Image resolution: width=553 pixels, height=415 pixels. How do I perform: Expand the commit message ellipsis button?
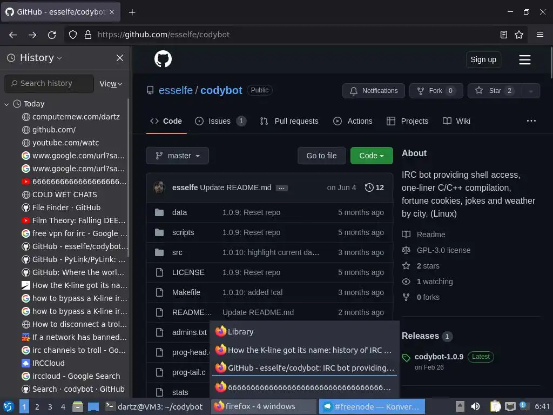[281, 188]
